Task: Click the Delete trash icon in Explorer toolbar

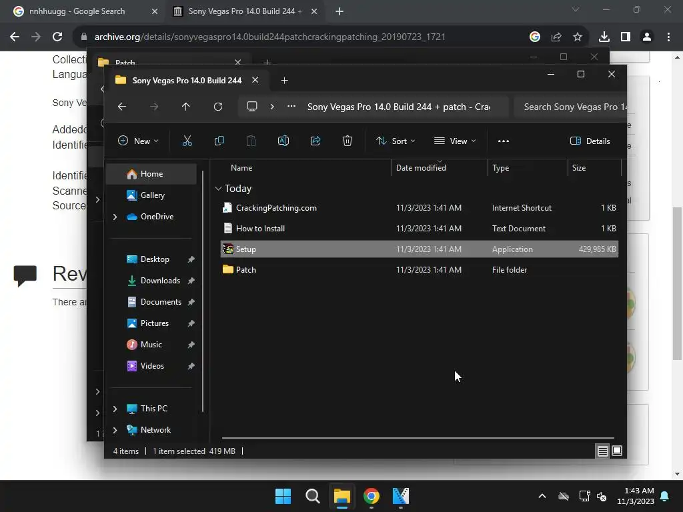Action: (x=347, y=141)
